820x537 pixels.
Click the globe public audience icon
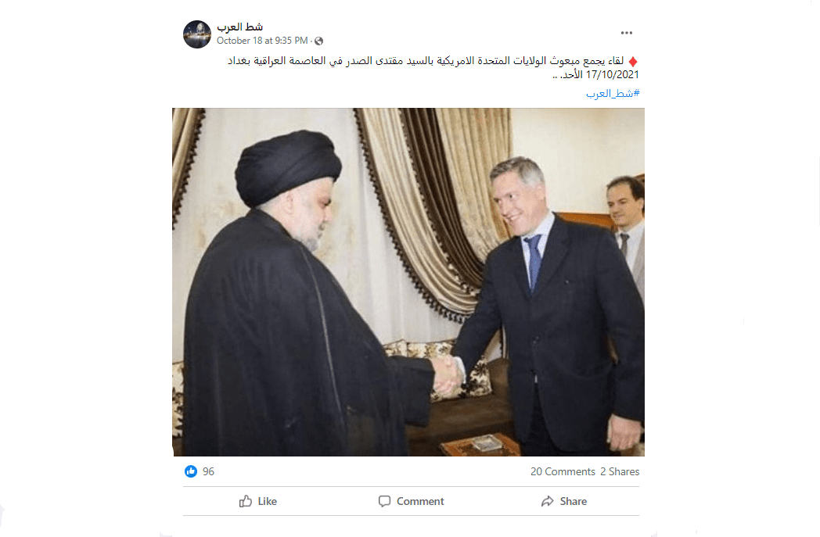coord(318,41)
